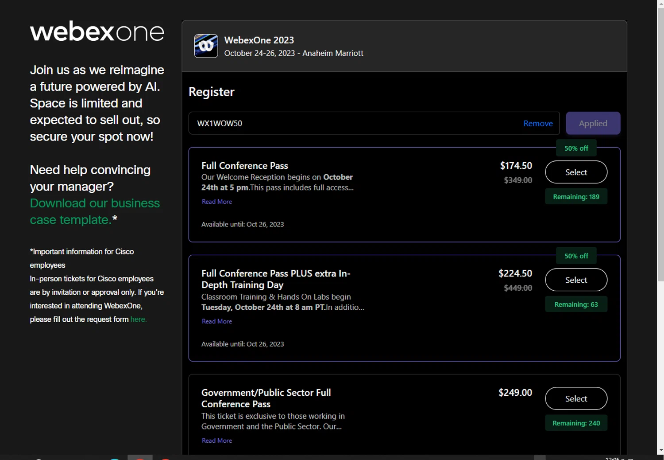Click the Remaining: 189 badge
This screenshot has width=664, height=460.
coord(576,196)
